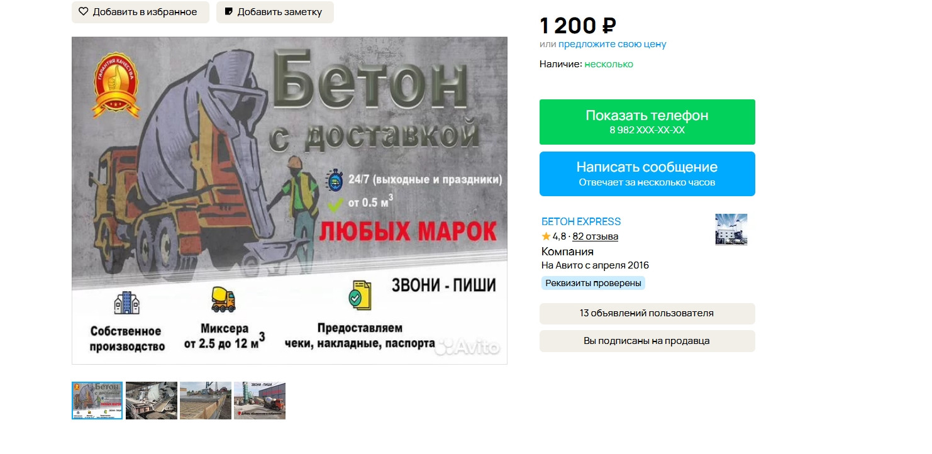Toggle the Вы подписаны на продавца subscription
Viewport: 932px width, 454px height.
647,341
